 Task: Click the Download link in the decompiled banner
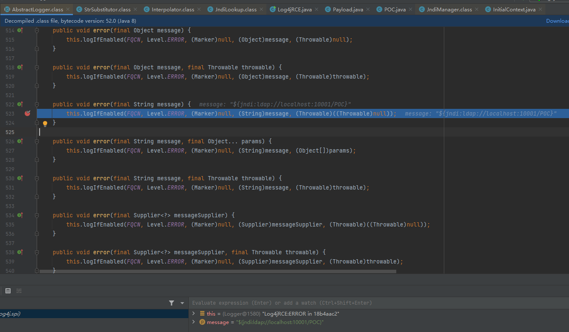[x=557, y=21]
